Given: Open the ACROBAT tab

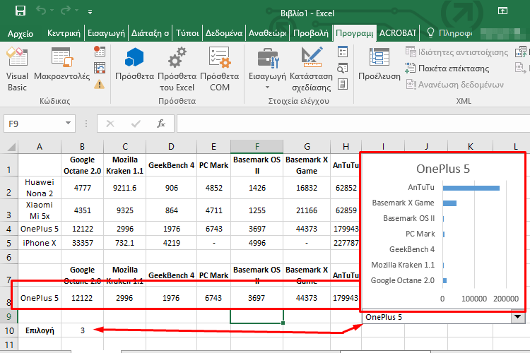Looking at the screenshot, I should [x=398, y=33].
